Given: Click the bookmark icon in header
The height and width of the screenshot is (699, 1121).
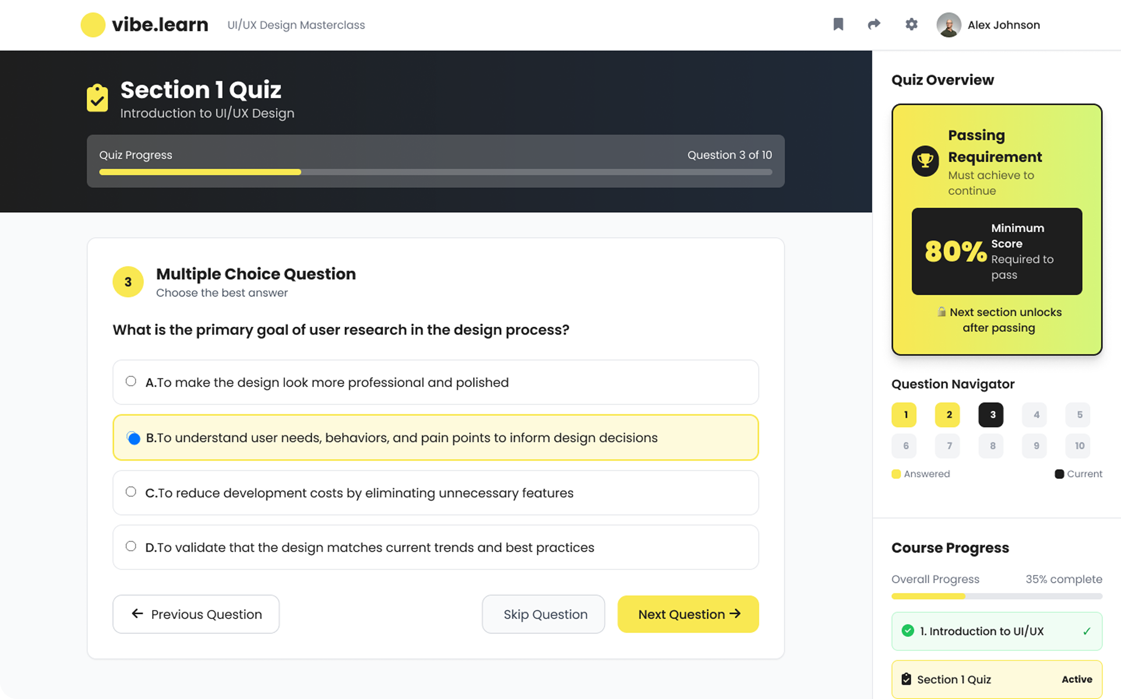Looking at the screenshot, I should pyautogui.click(x=838, y=24).
